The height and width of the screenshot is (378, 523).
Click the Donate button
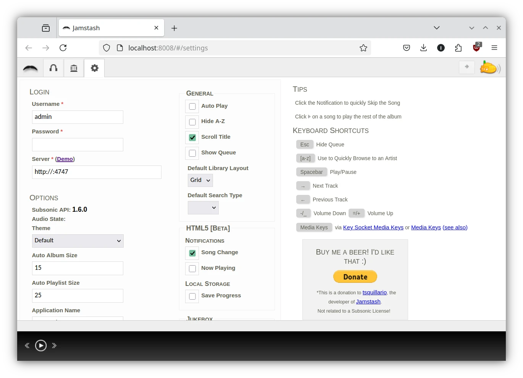coord(355,277)
